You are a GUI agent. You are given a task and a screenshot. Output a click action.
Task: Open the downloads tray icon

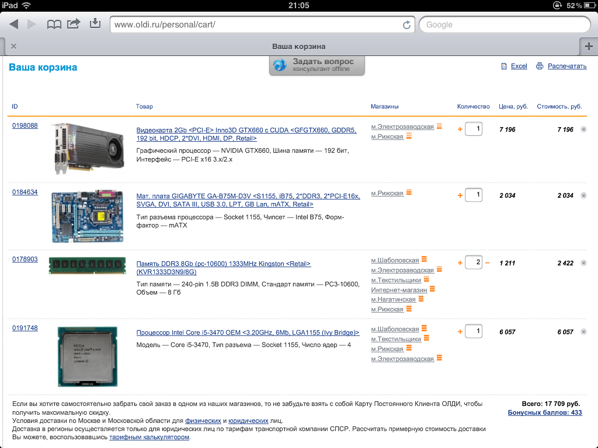point(95,23)
